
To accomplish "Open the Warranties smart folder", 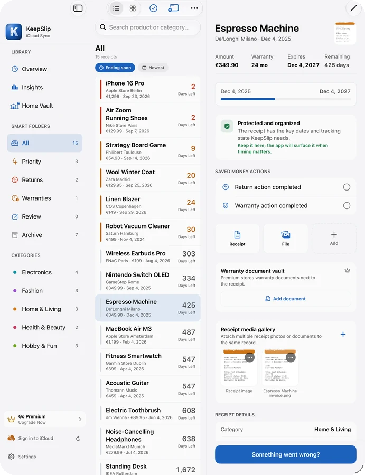I will [44, 198].
